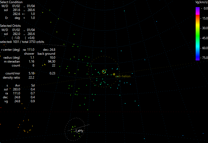Click the Select Condition heading
The height and width of the screenshot is (143, 208).
coord(11,2)
